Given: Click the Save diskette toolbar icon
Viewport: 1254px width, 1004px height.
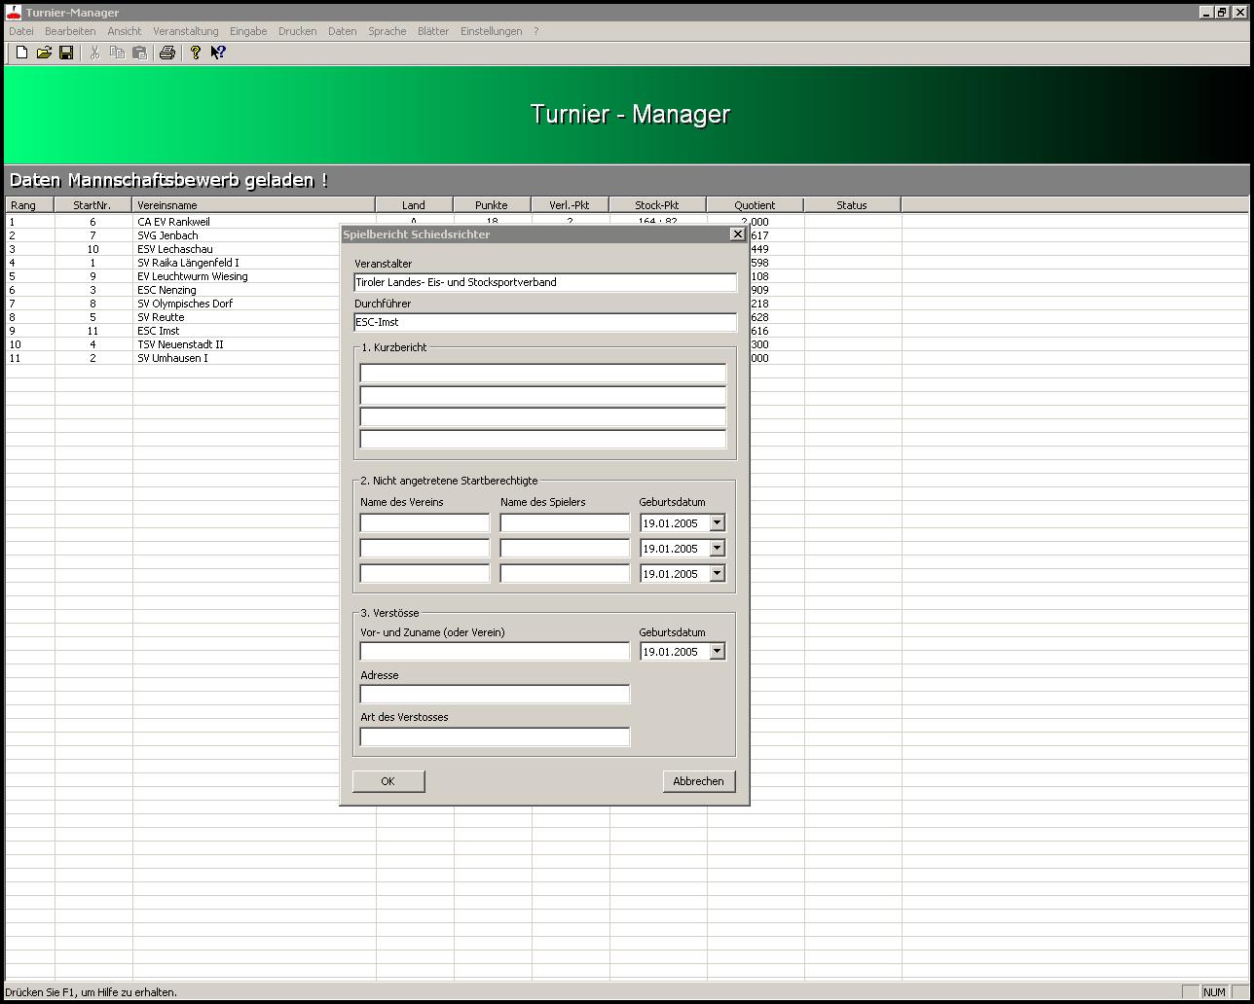Looking at the screenshot, I should (x=66, y=53).
